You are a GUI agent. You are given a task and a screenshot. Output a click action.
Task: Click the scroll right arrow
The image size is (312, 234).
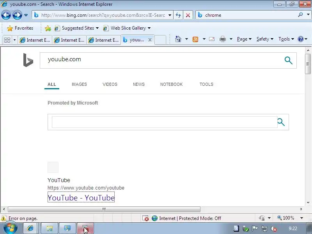301,209
